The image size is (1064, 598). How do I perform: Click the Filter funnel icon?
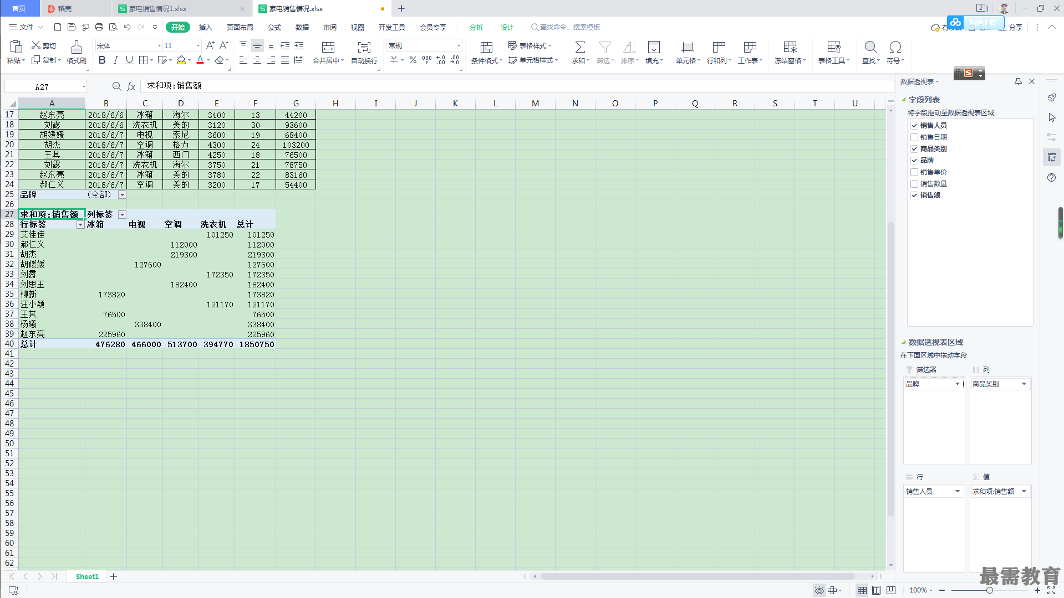(605, 47)
